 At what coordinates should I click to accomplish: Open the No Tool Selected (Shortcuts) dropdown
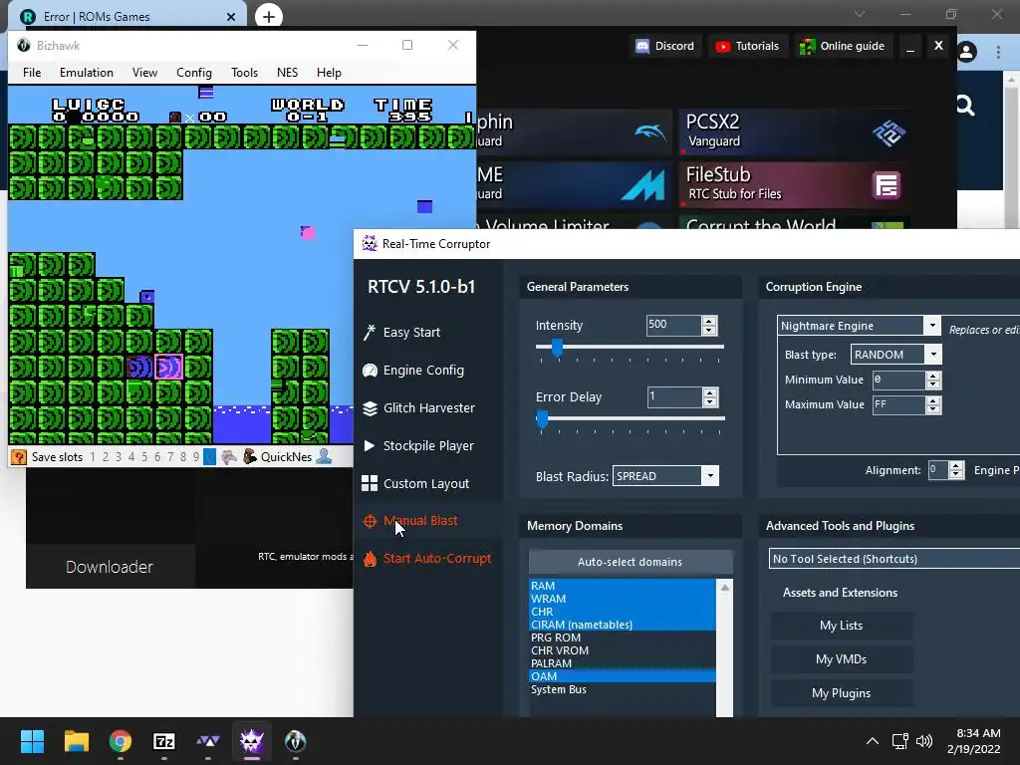(x=893, y=559)
